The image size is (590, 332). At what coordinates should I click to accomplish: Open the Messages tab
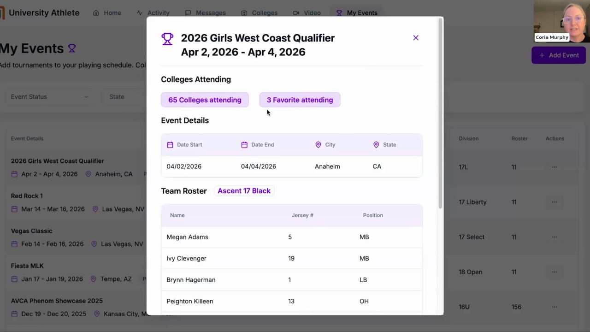pos(205,13)
